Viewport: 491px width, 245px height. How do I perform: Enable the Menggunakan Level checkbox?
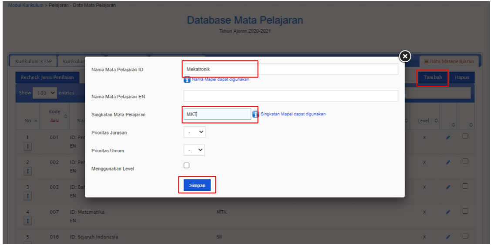[x=187, y=165]
